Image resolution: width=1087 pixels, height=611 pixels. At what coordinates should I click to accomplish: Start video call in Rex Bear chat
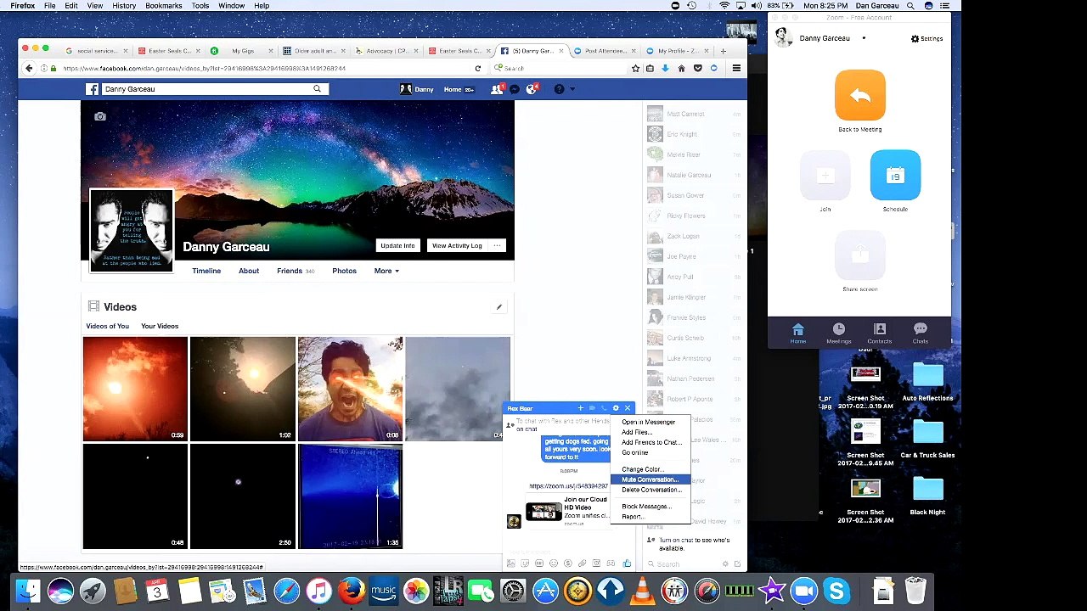pyautogui.click(x=593, y=408)
